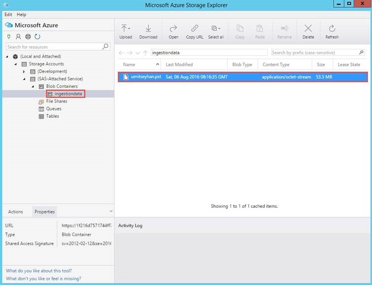The width and height of the screenshot is (372, 285).
Task: Delete the selected blob
Action: click(x=308, y=31)
